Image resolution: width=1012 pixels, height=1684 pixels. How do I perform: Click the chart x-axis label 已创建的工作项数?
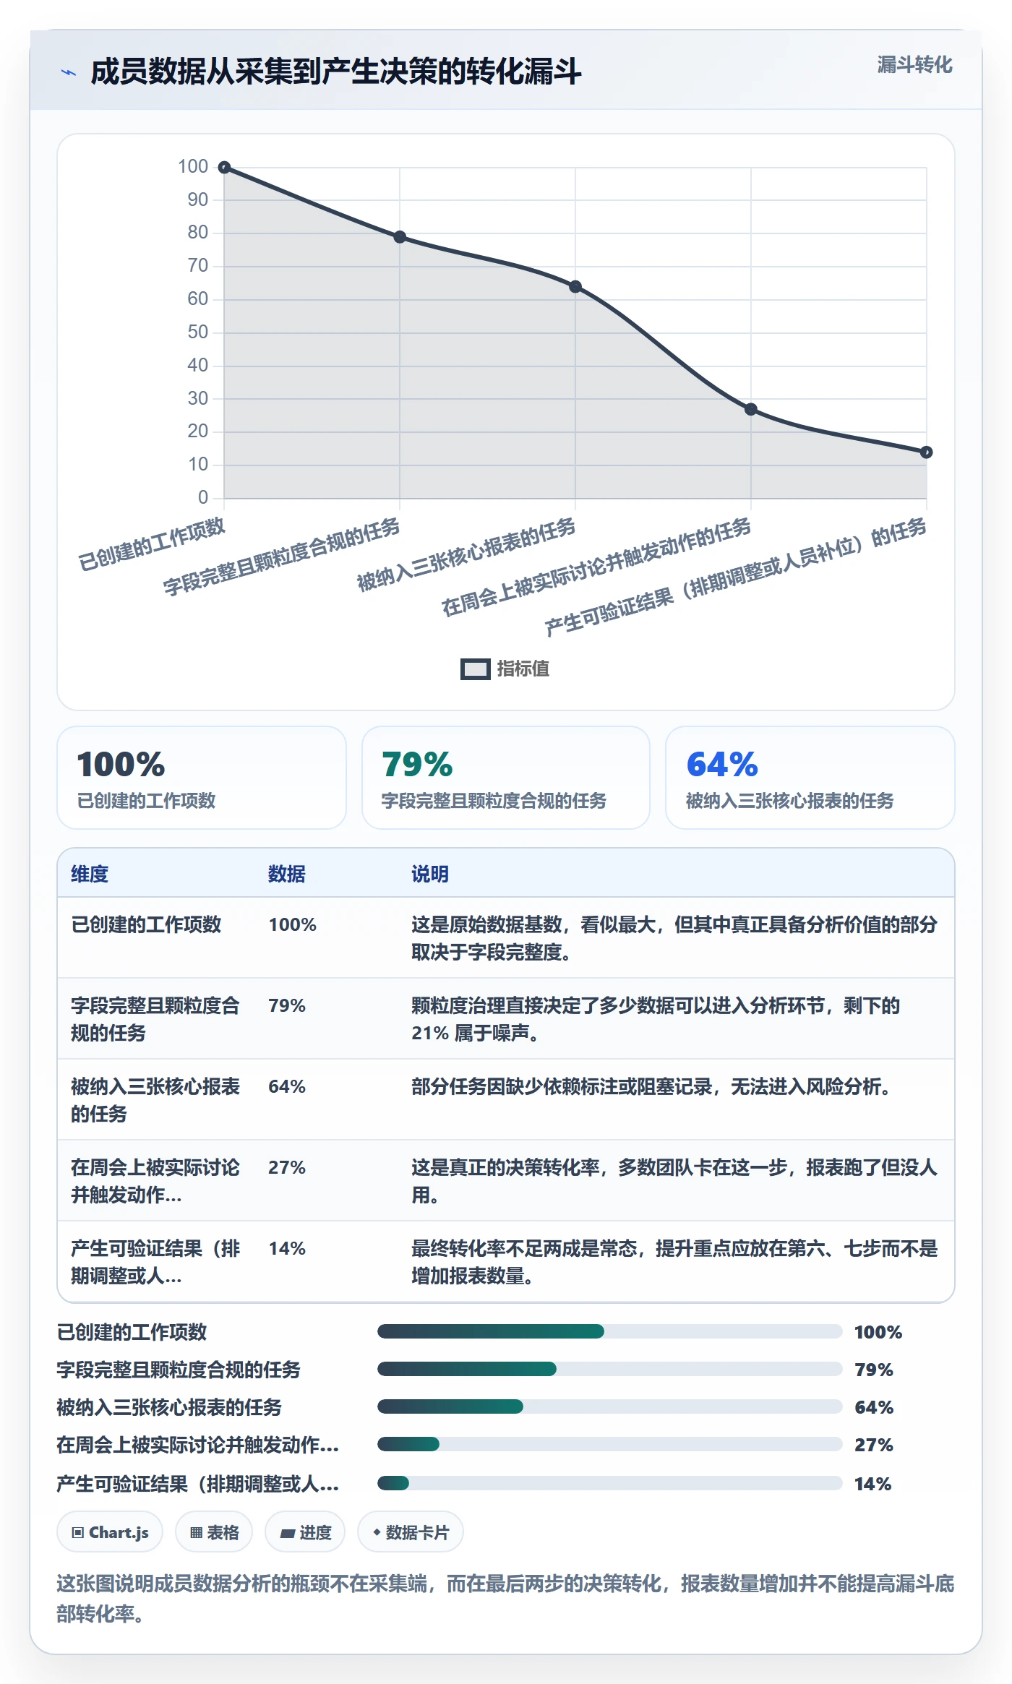(152, 544)
